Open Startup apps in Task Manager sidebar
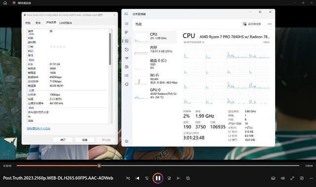The height and width of the screenshot is (187, 316). 126,58
